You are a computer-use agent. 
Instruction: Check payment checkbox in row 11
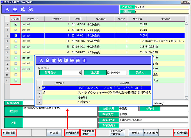pos(16,80)
